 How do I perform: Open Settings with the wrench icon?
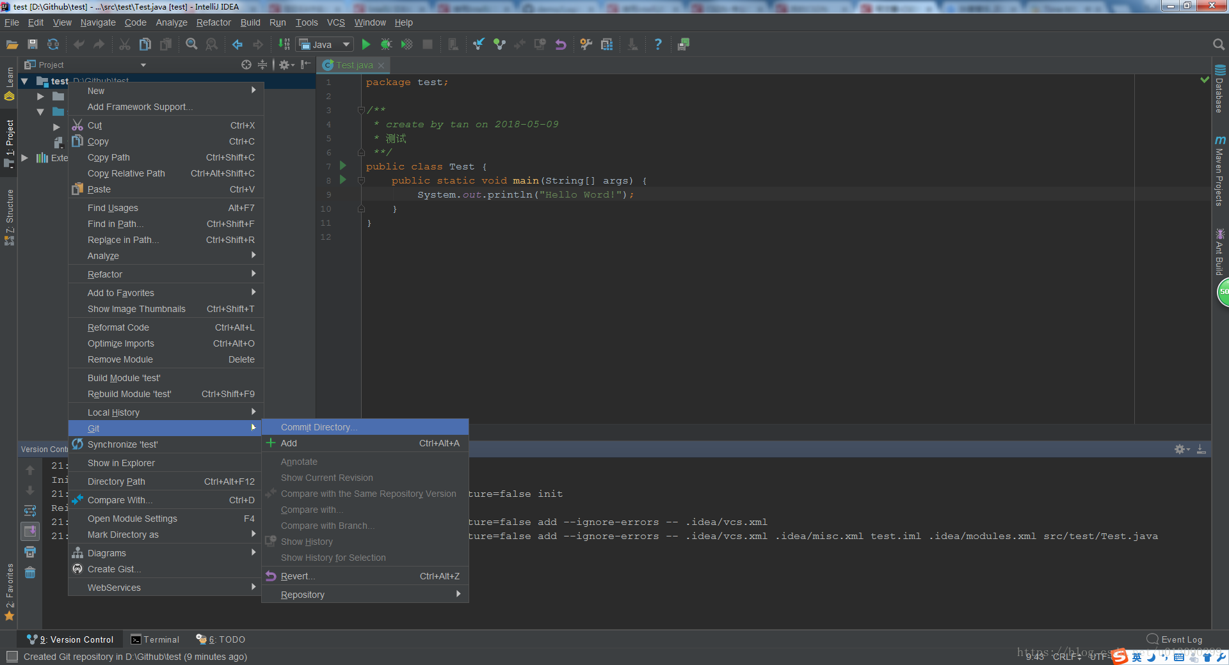tap(586, 45)
